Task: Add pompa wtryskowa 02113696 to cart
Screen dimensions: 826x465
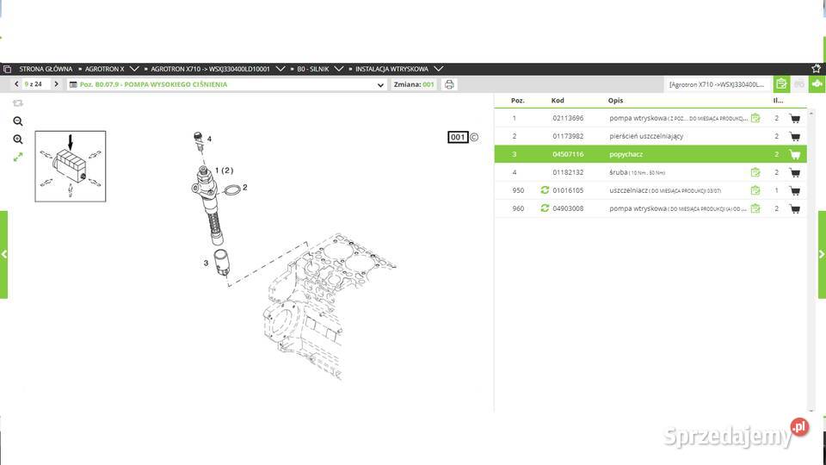Action: tap(794, 118)
